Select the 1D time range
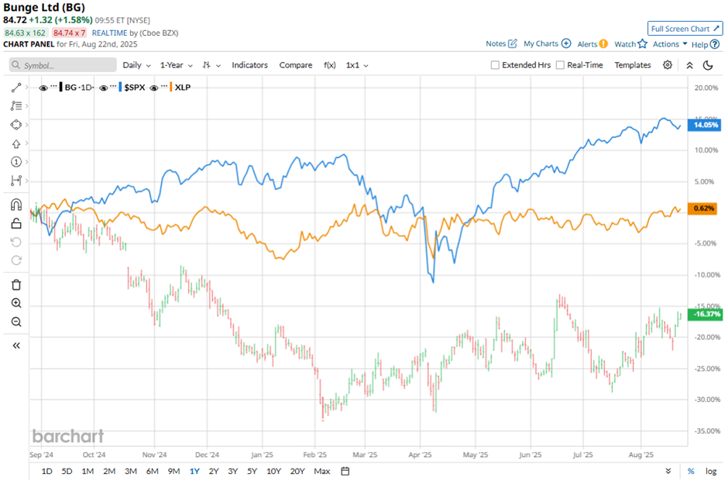The height and width of the screenshot is (481, 728). click(47, 471)
